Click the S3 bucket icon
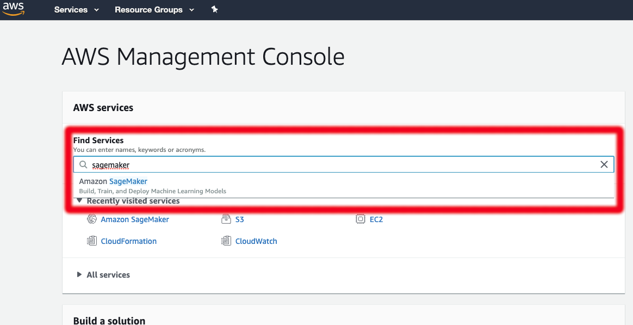Screen dimensions: 633x325 click(x=226, y=219)
